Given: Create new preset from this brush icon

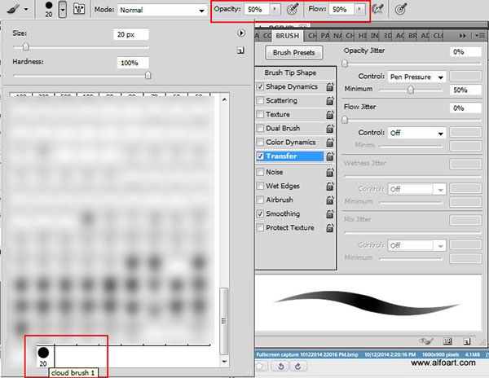Looking at the screenshot, I should (x=240, y=51).
